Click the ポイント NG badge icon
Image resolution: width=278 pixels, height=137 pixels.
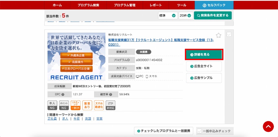pos(64,105)
